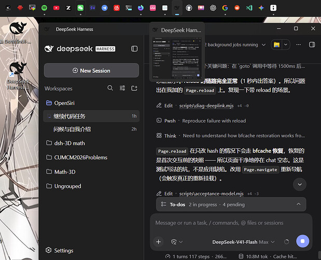This screenshot has width=321, height=260.
Task: Open the shield permissions mode selector
Action: coord(177,242)
